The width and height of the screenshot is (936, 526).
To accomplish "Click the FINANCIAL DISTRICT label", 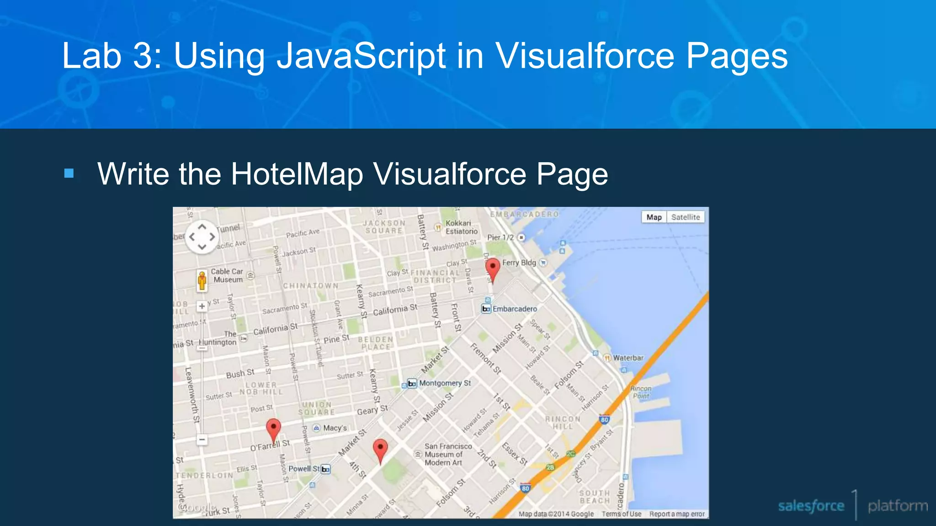I will click(435, 276).
